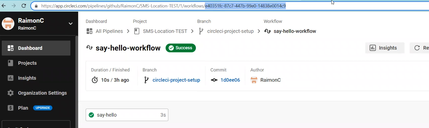Click the All Pipelines breadcrumb link
The width and height of the screenshot is (429, 128).
pos(109,31)
